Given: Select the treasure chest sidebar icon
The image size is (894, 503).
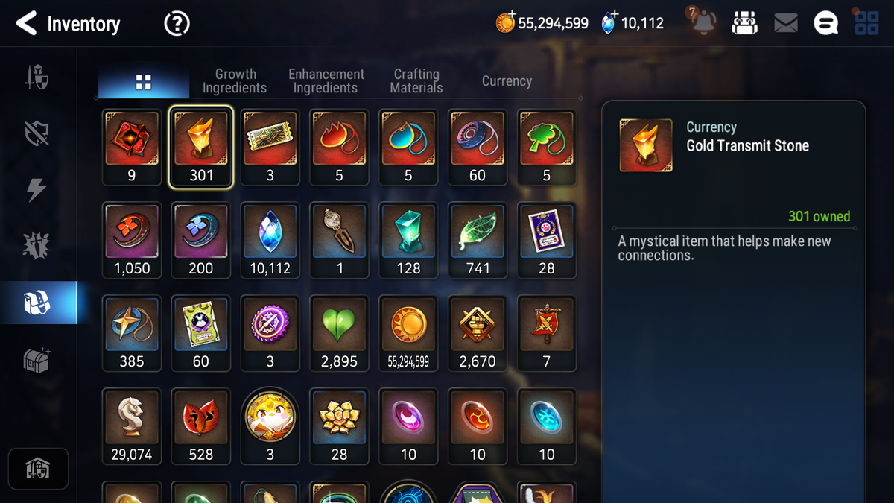Looking at the screenshot, I should coord(37,361).
